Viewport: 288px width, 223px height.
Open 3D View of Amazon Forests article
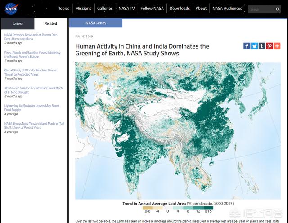click(34, 90)
